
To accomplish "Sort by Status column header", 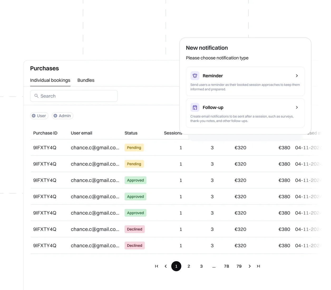I will pos(131,133).
